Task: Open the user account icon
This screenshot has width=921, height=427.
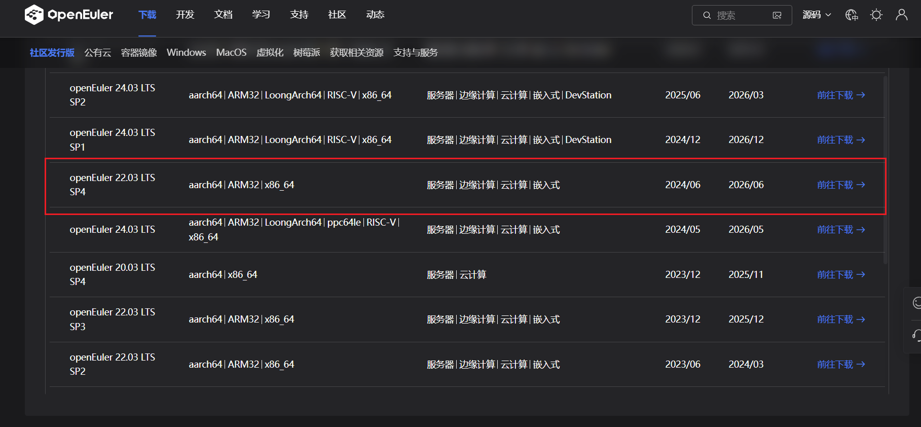Action: [x=902, y=15]
